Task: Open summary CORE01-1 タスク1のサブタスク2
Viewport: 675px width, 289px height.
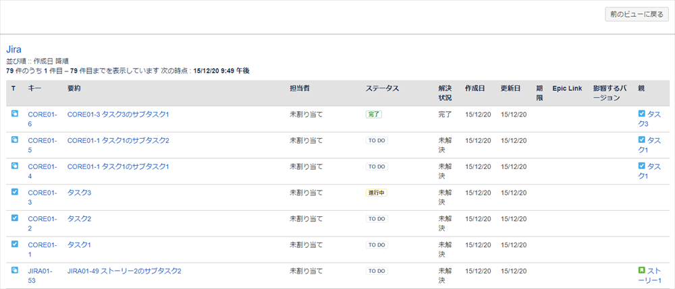Action: coord(118,140)
